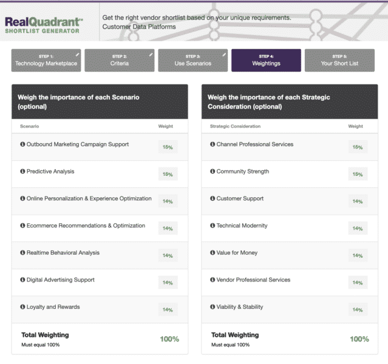This screenshot has width=388, height=364.
Task: Click info icon next to Technical Modernity
Action: pyautogui.click(x=213, y=226)
